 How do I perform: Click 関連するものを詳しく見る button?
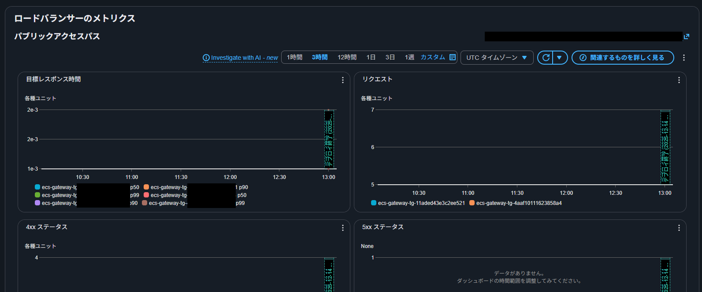click(x=623, y=58)
